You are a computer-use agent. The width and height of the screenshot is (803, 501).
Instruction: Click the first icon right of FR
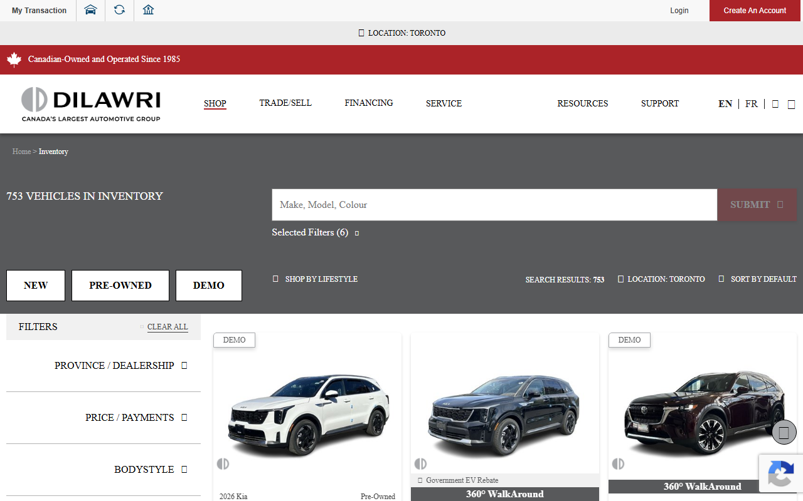pyautogui.click(x=775, y=104)
